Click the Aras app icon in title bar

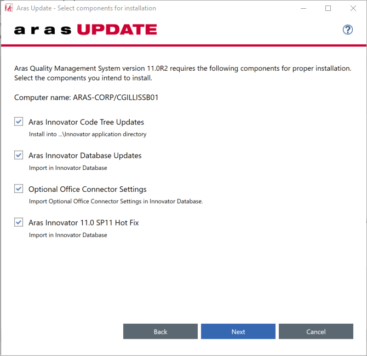(x=9, y=8)
